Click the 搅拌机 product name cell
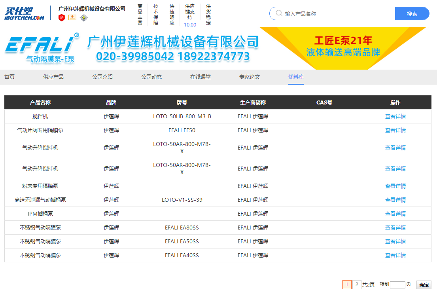437x292 pixels. pos(40,117)
